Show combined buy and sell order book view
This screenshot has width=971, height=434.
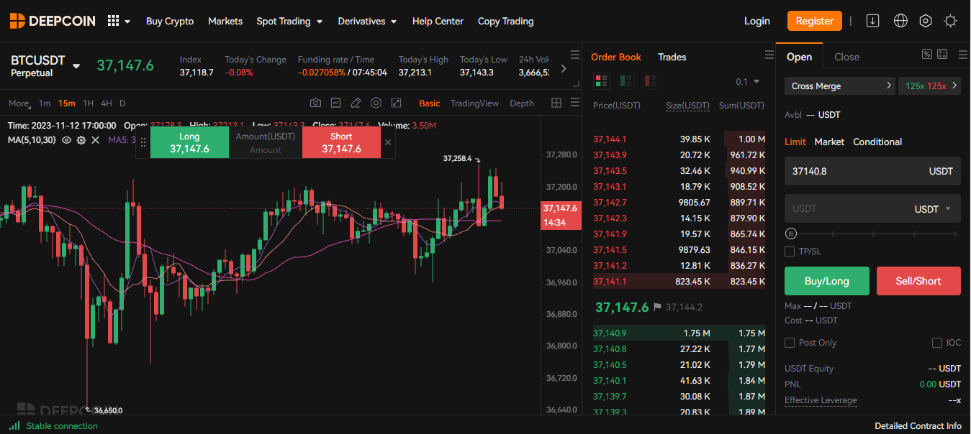(601, 80)
